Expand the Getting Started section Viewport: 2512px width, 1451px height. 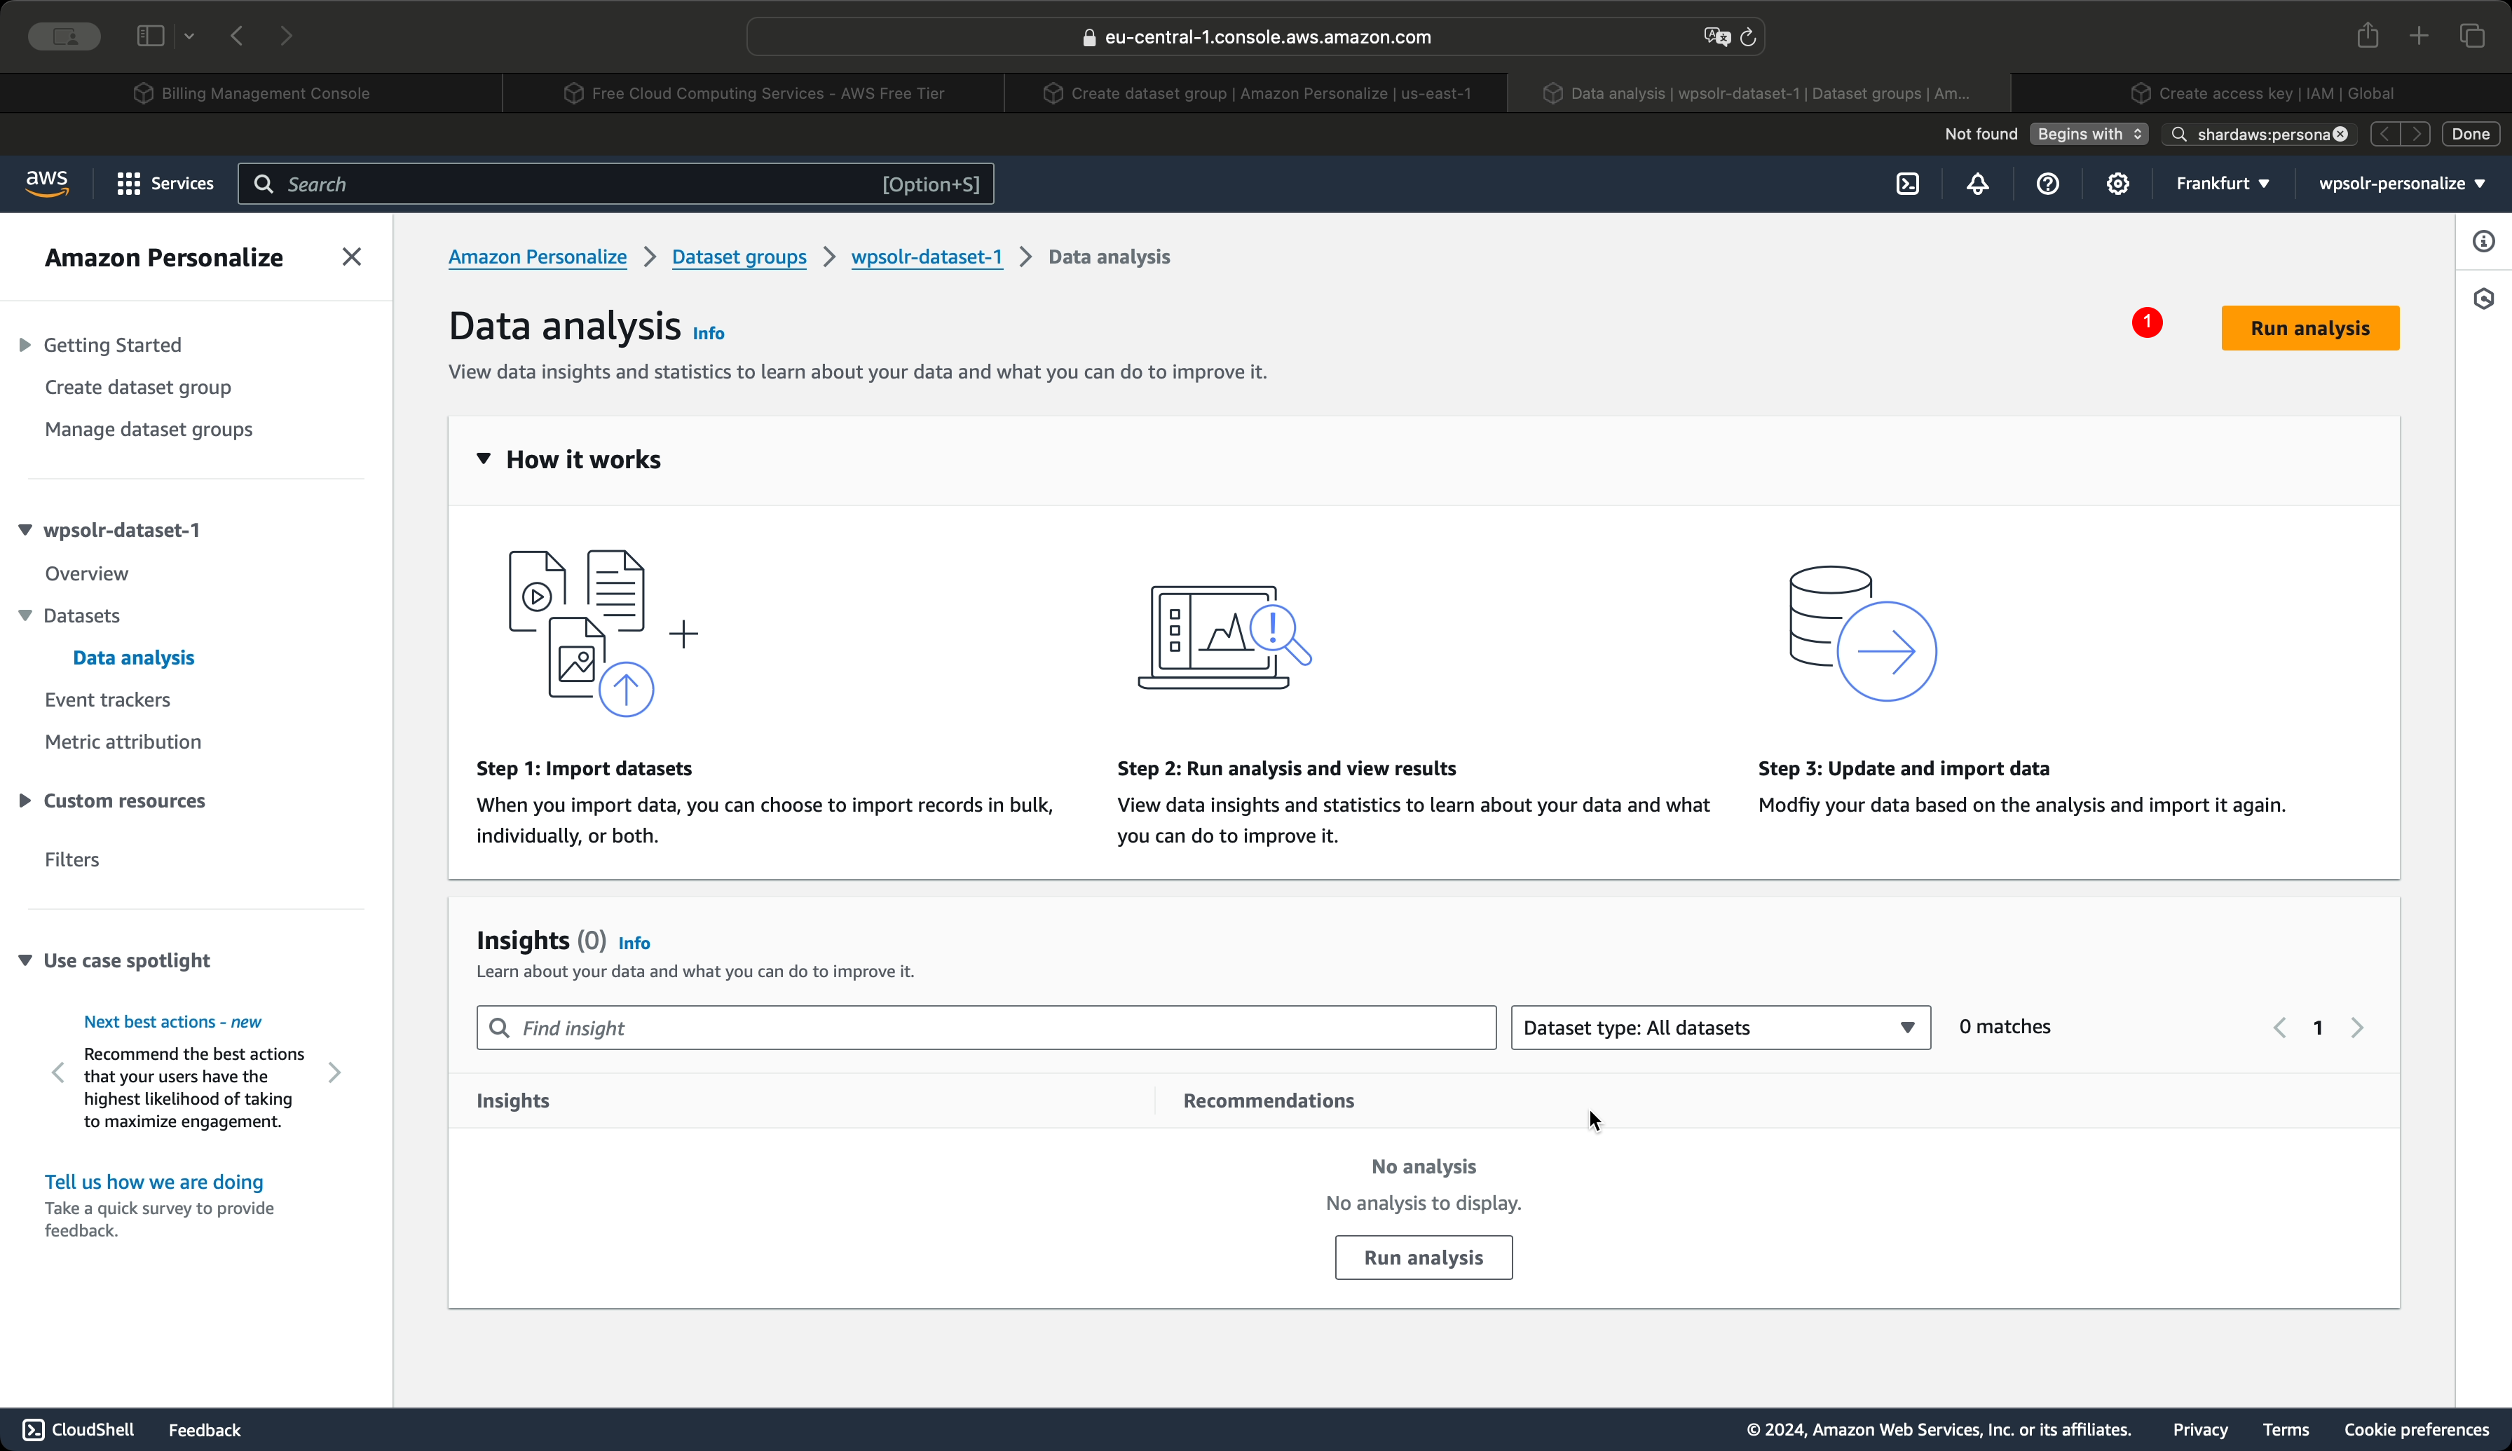[25, 345]
